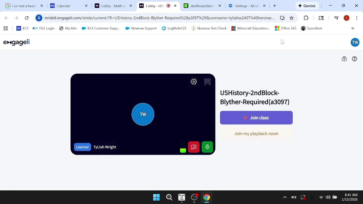
Task: Switch to the Settings - All sites tab
Action: click(x=246, y=6)
